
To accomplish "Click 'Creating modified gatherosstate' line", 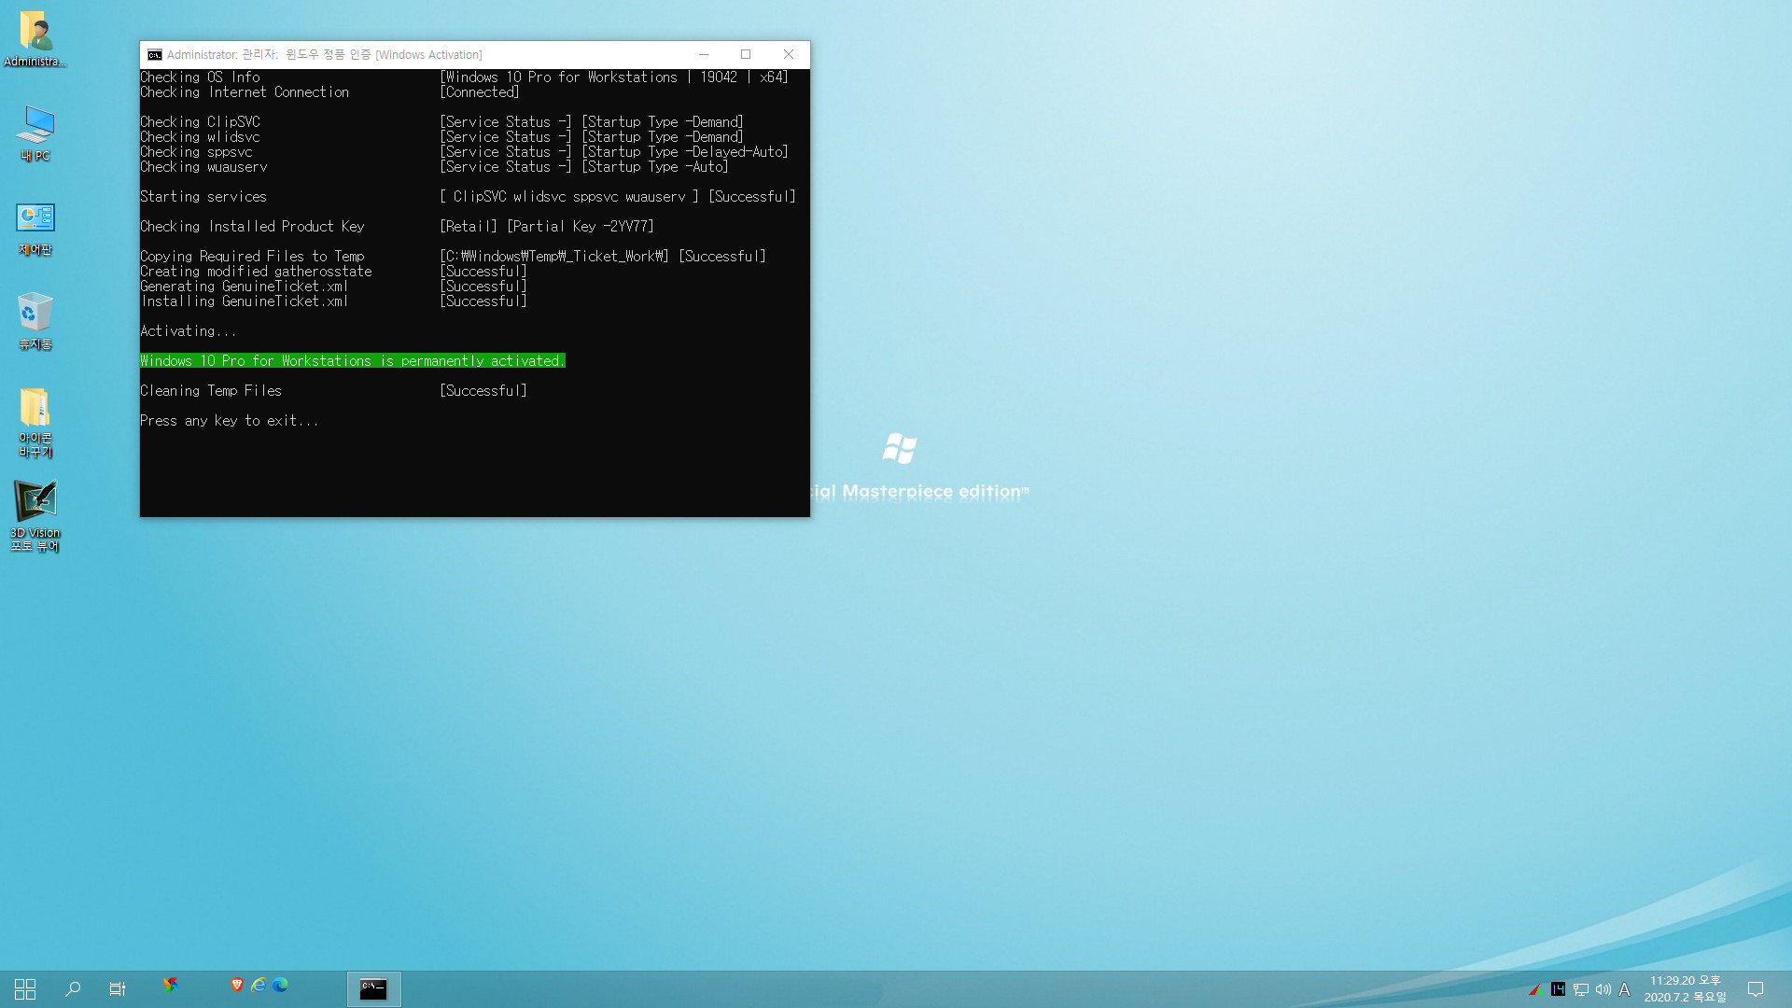I will (256, 272).
